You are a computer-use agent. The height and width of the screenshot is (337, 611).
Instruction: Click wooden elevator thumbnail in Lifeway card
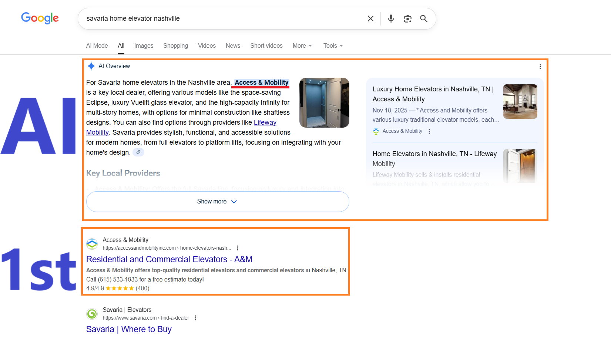coord(520,166)
